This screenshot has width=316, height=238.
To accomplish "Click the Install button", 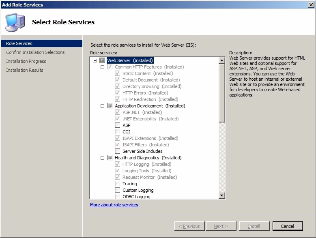I will tap(254, 226).
